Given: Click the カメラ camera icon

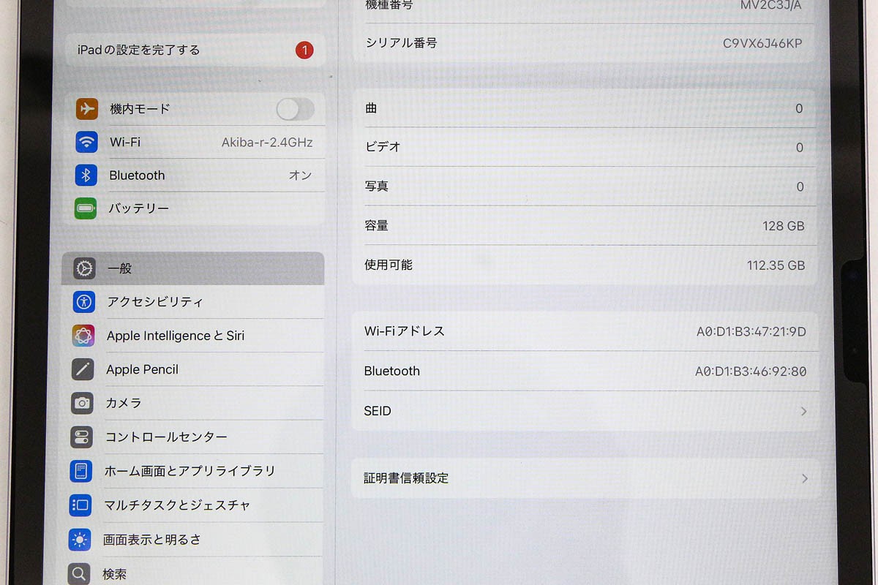Looking at the screenshot, I should pos(83,403).
